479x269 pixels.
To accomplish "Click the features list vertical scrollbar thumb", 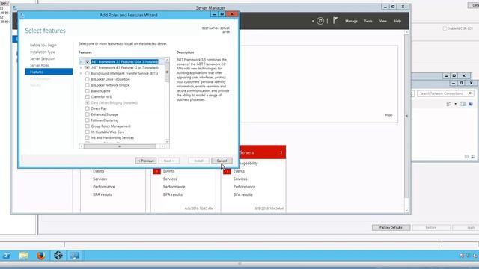I will pyautogui.click(x=167, y=72).
